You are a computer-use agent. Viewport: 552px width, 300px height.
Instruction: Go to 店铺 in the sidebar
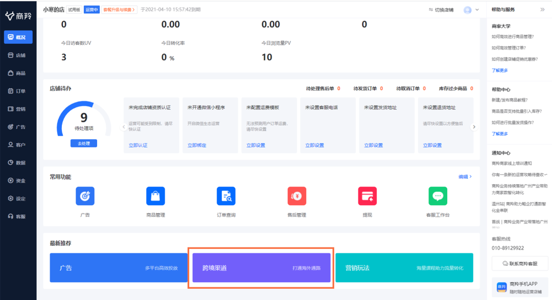tap(17, 55)
